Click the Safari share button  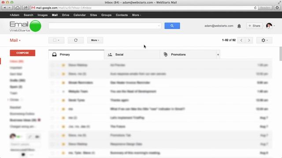[26, 8]
